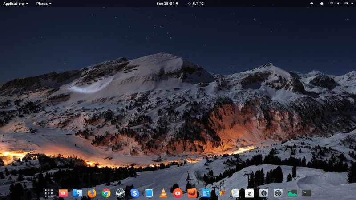Open the text editor notepad icon
The image size is (356, 200).
(235, 193)
